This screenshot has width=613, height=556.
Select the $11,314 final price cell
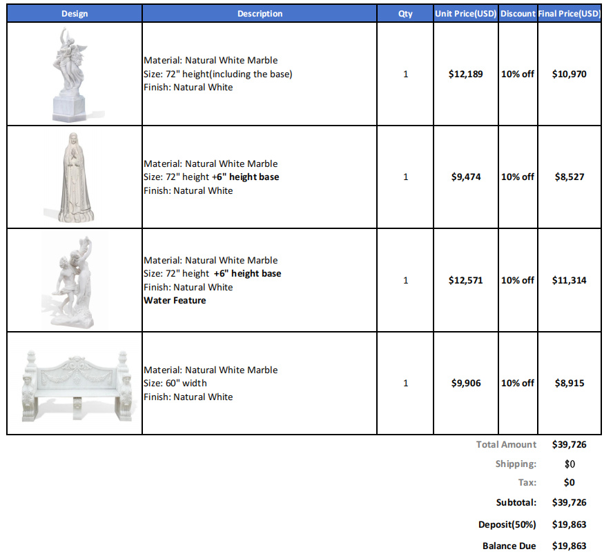[571, 280]
